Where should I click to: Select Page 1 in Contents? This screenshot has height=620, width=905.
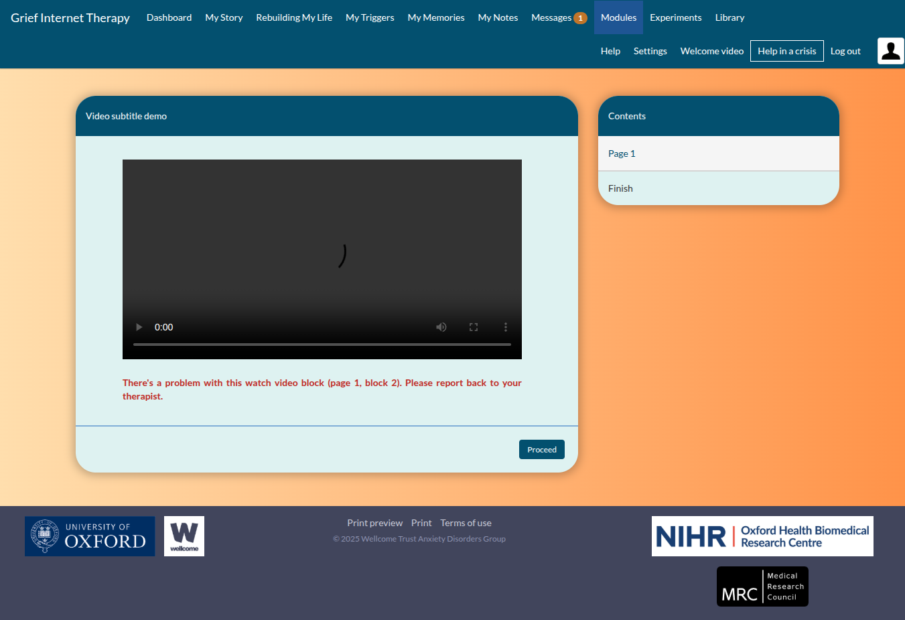pyautogui.click(x=622, y=153)
